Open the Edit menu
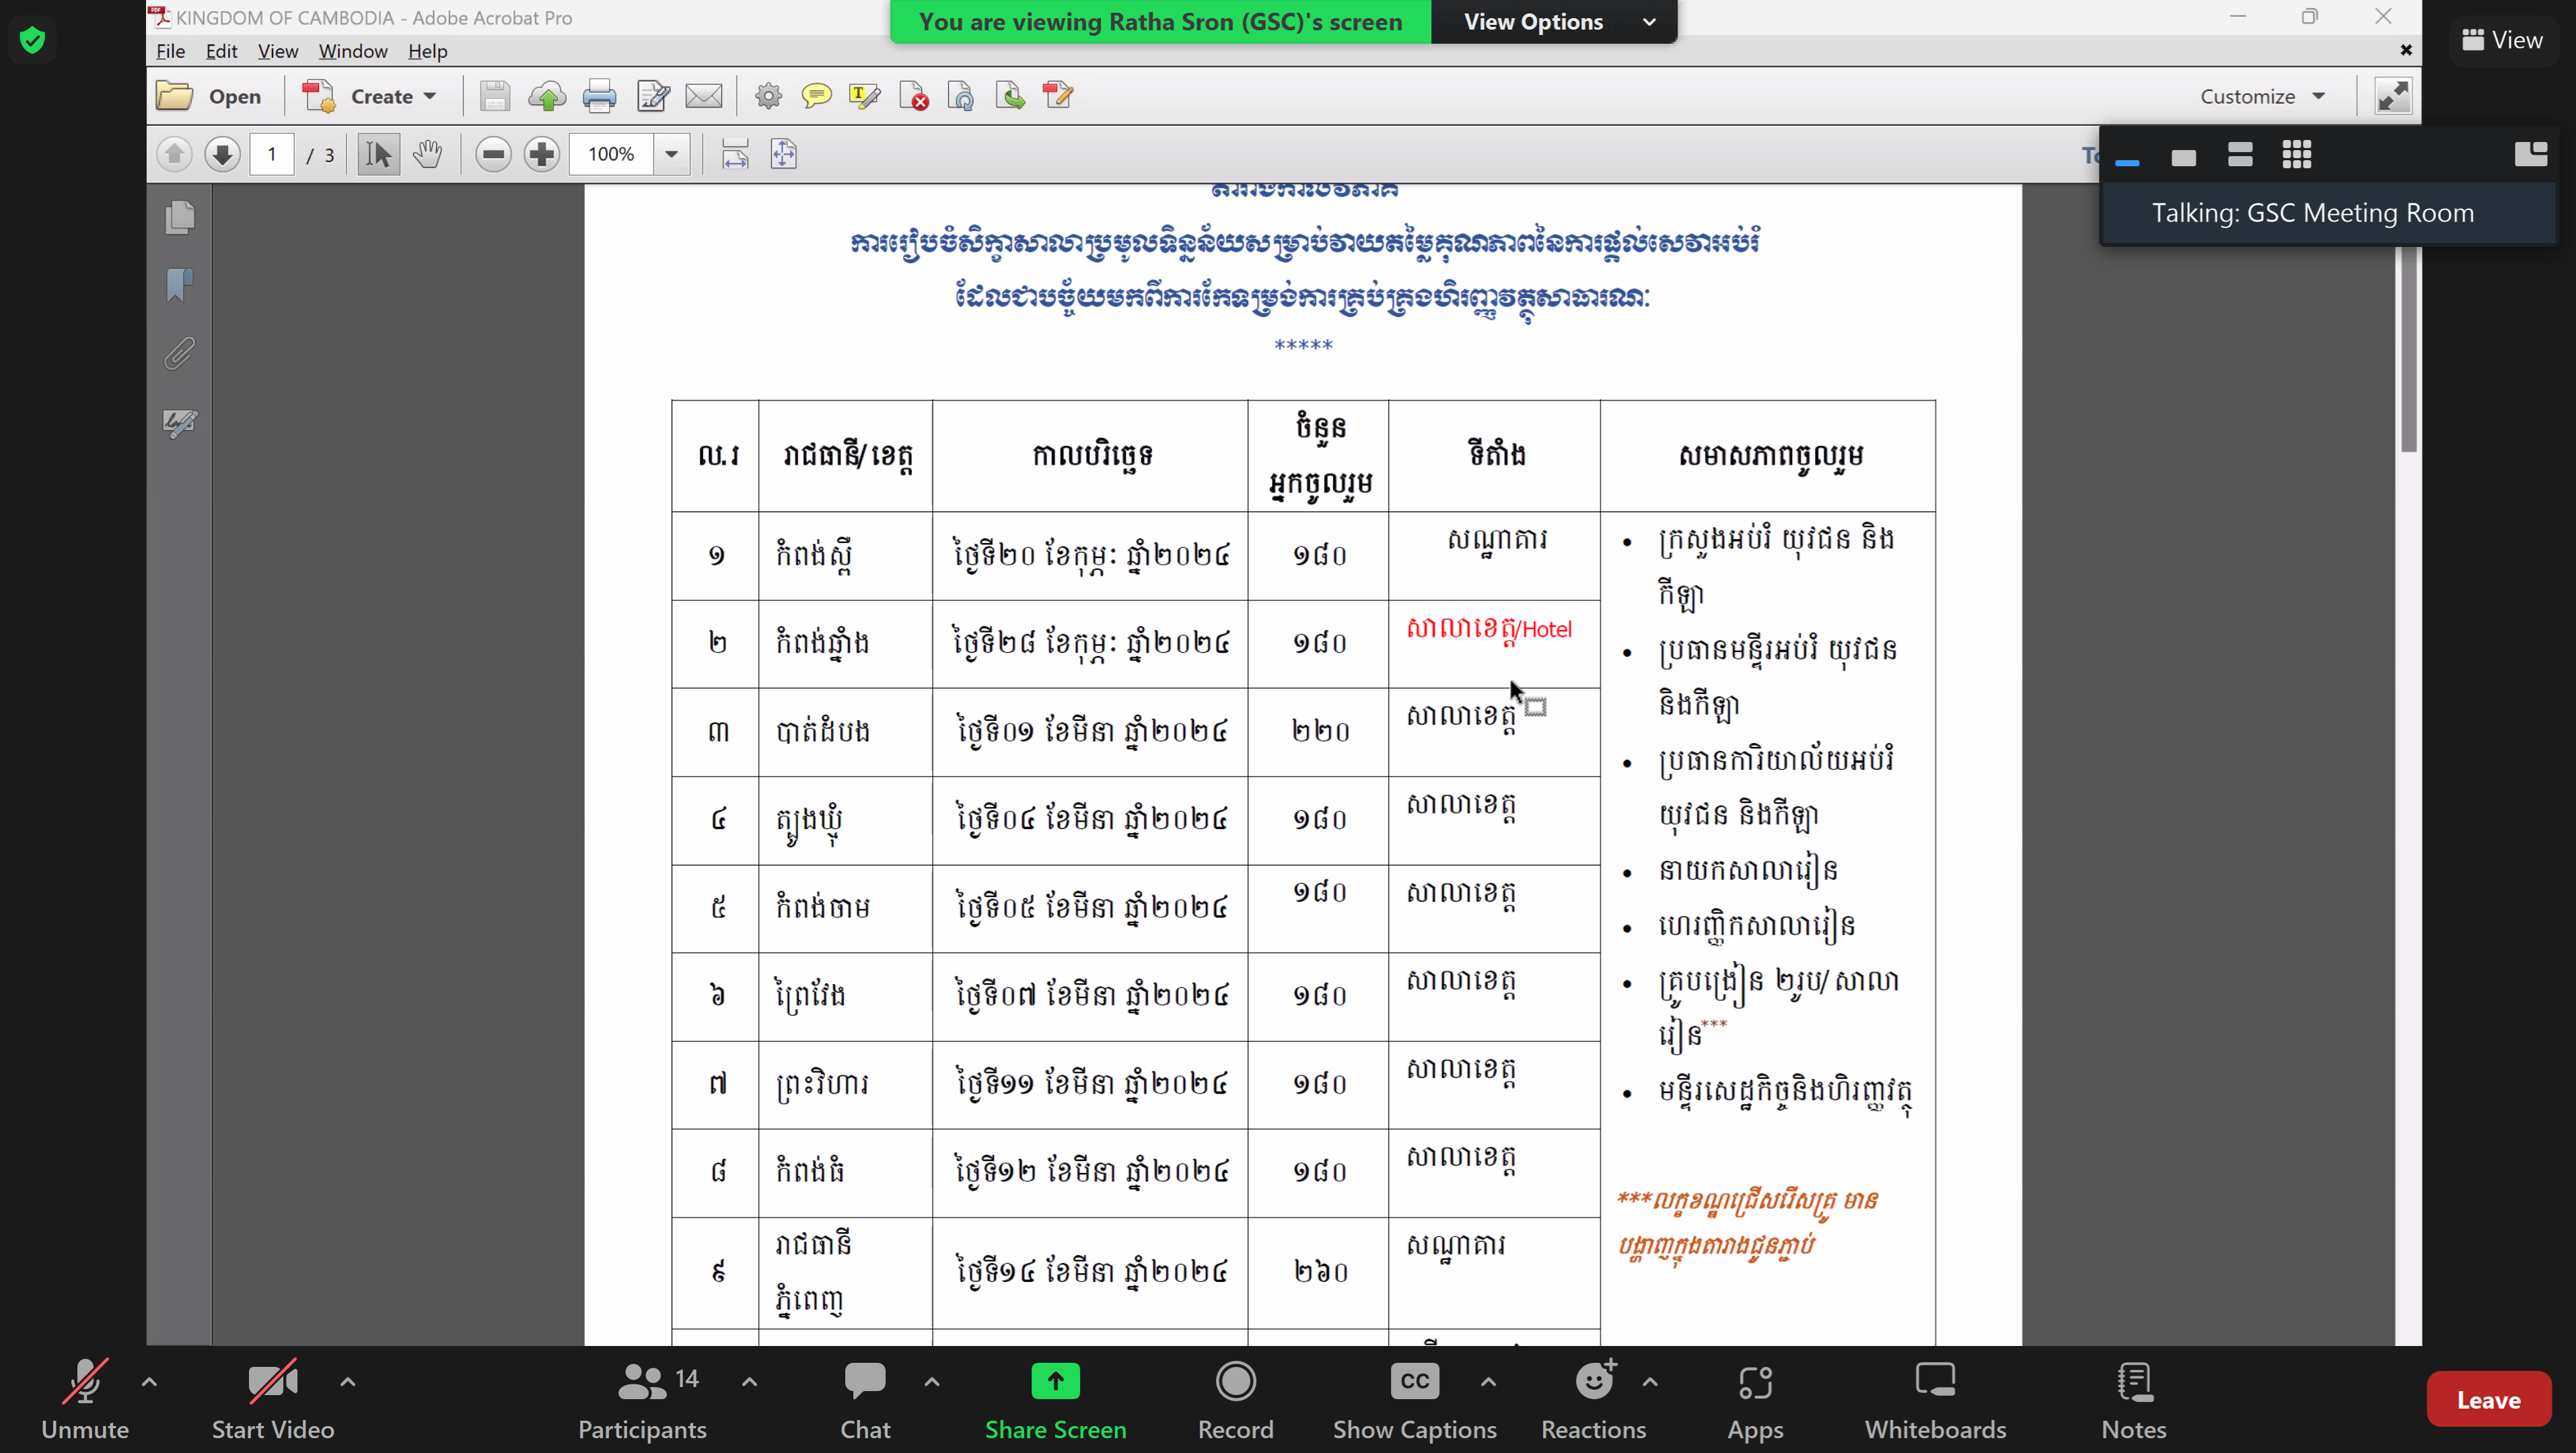This screenshot has height=1453, width=2576. click(221, 51)
